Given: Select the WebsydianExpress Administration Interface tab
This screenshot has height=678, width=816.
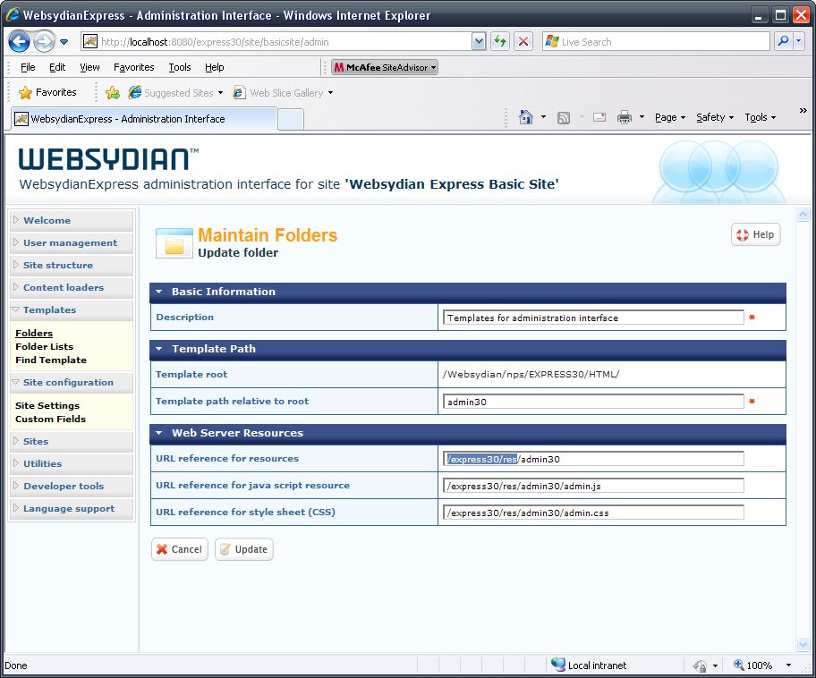Looking at the screenshot, I should [144, 119].
